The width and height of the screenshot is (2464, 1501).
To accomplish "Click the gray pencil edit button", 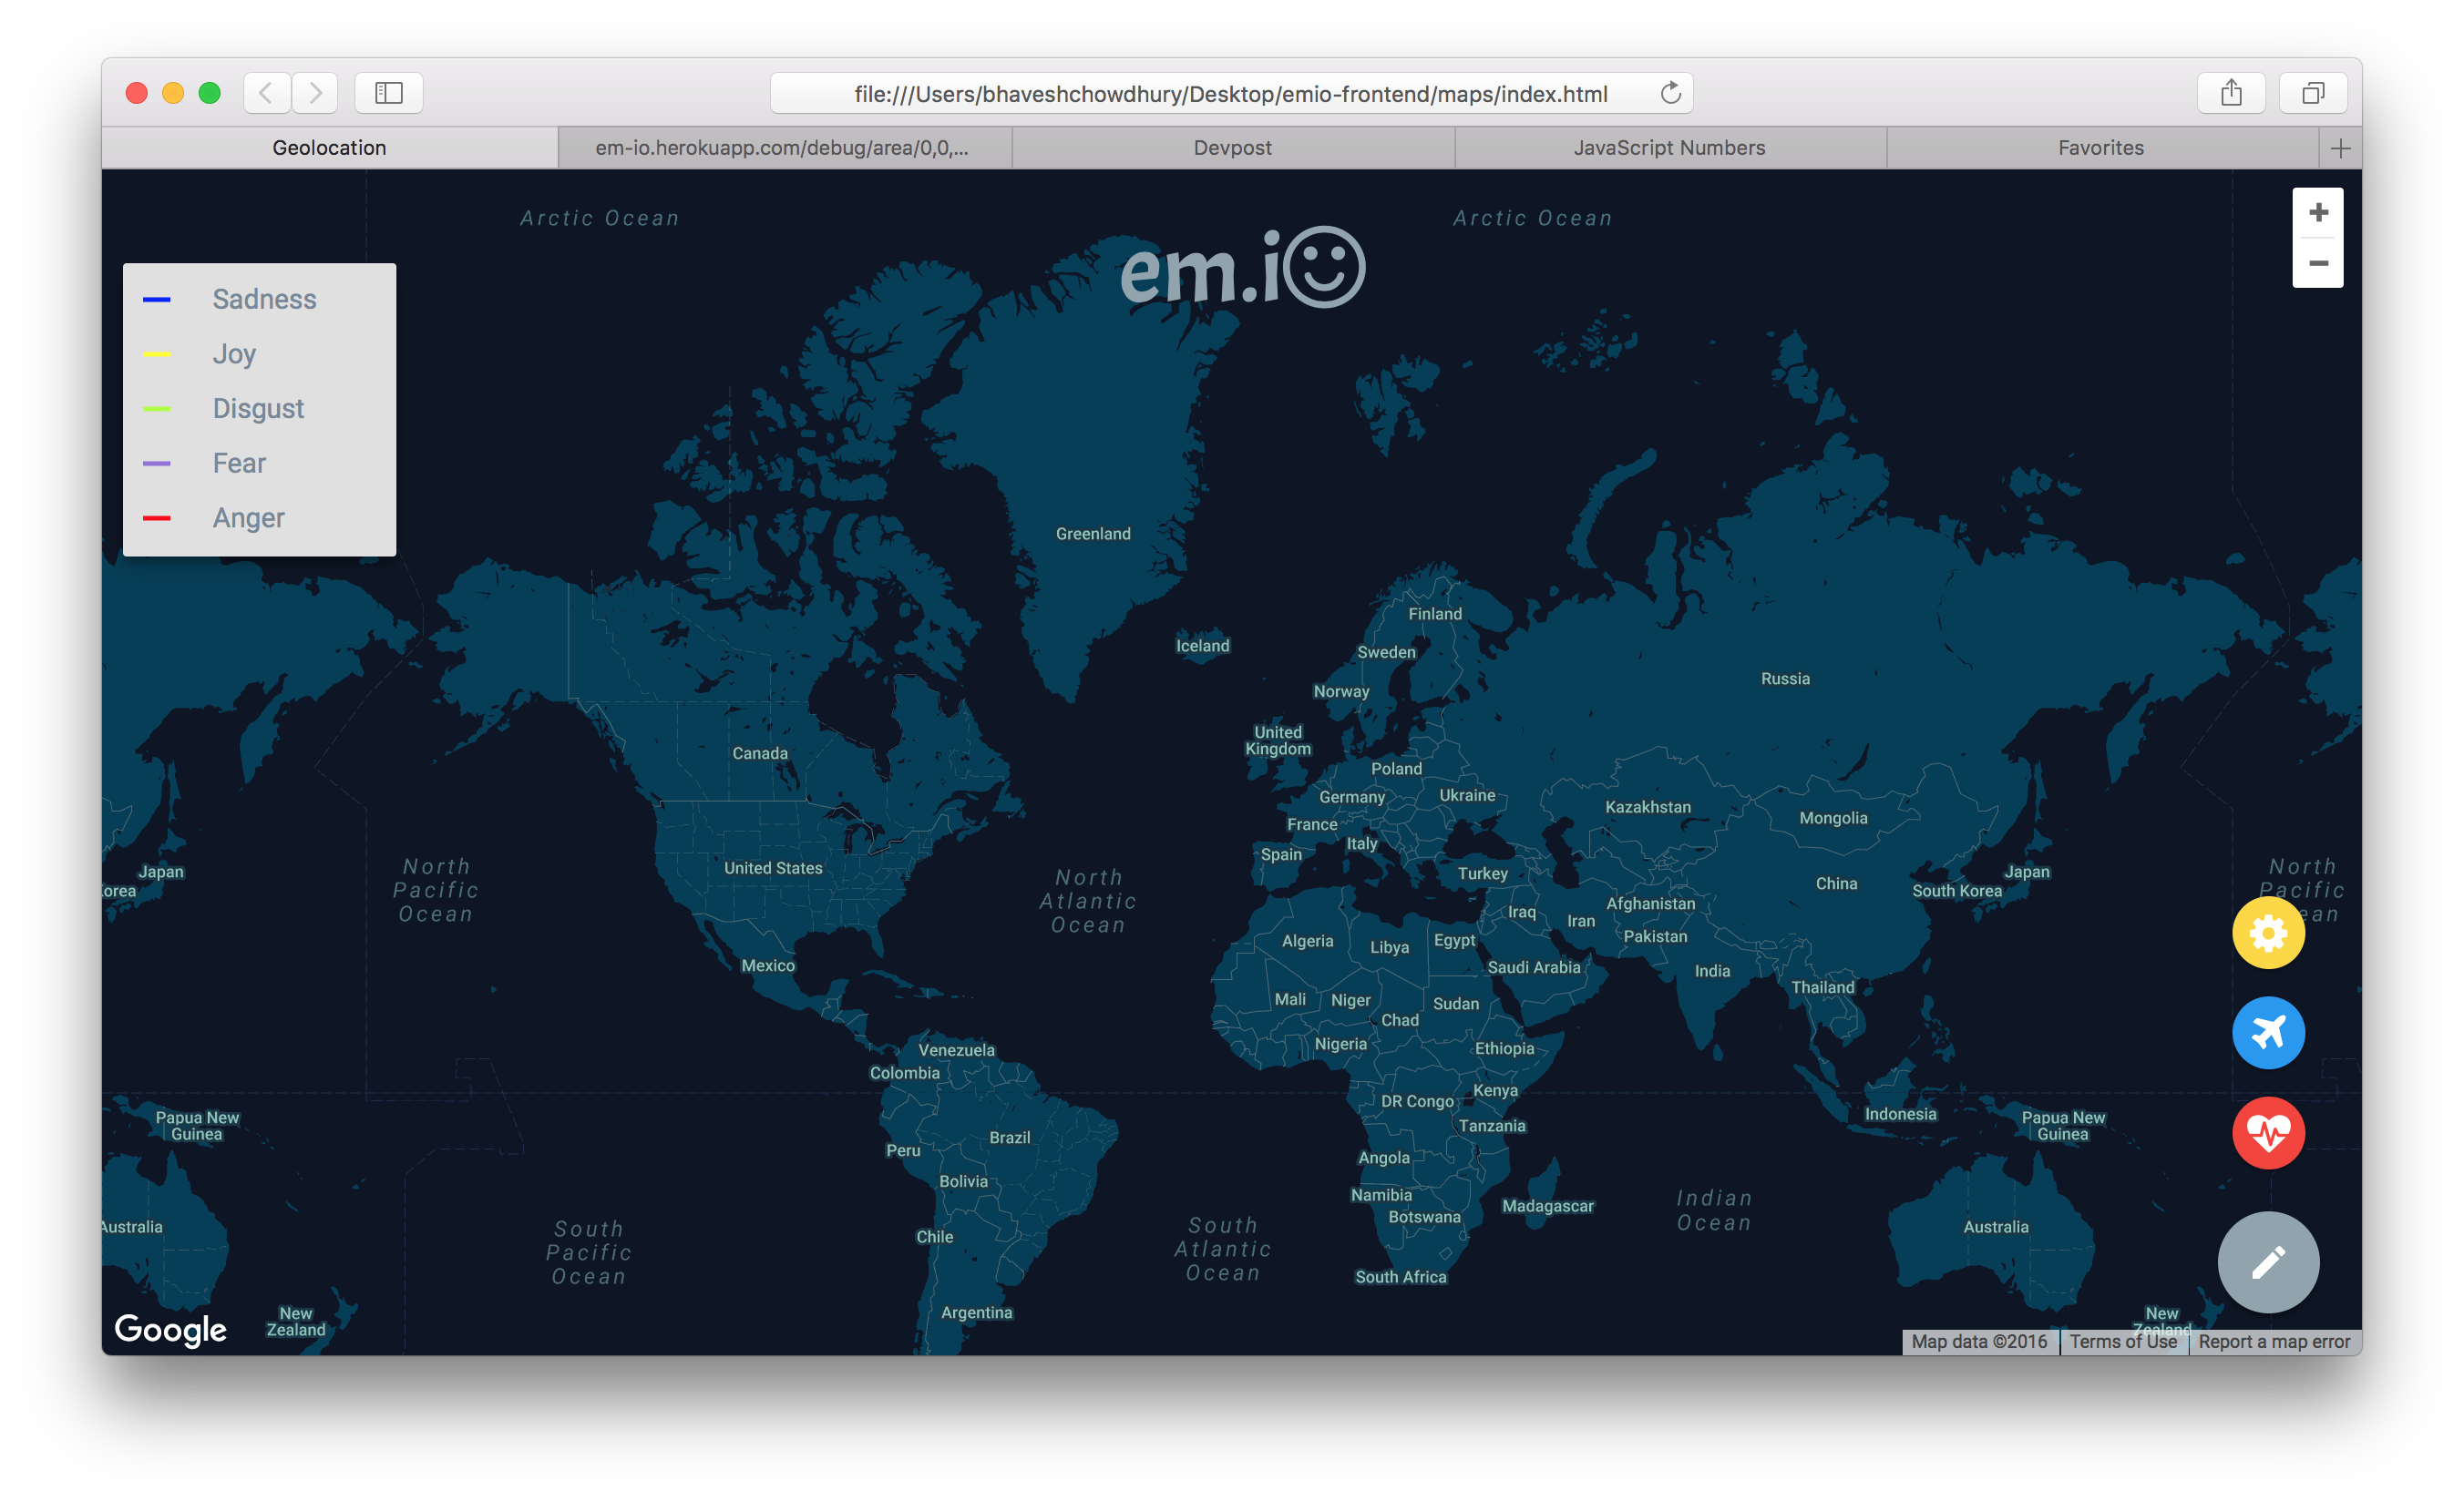I will tap(2268, 1261).
